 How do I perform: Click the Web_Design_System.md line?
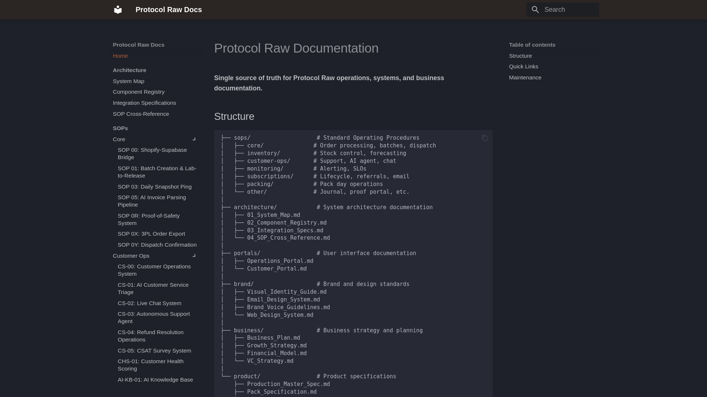coord(280,315)
